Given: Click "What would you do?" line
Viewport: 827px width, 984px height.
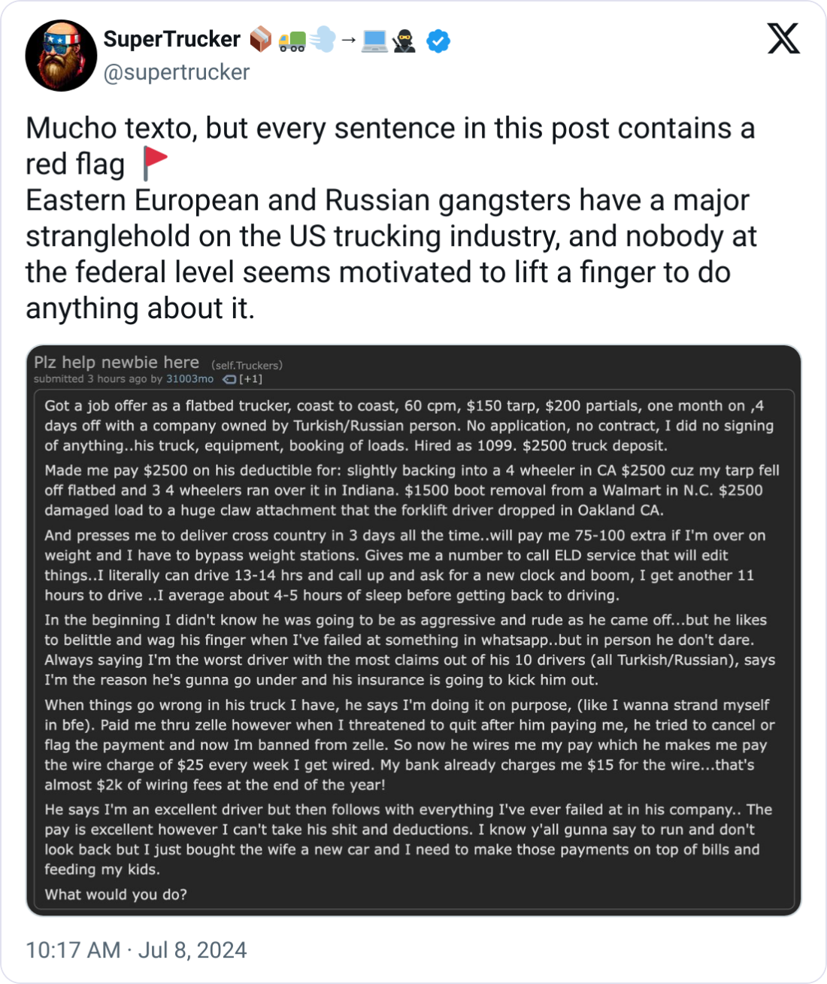Looking at the screenshot, I should pos(116,894).
